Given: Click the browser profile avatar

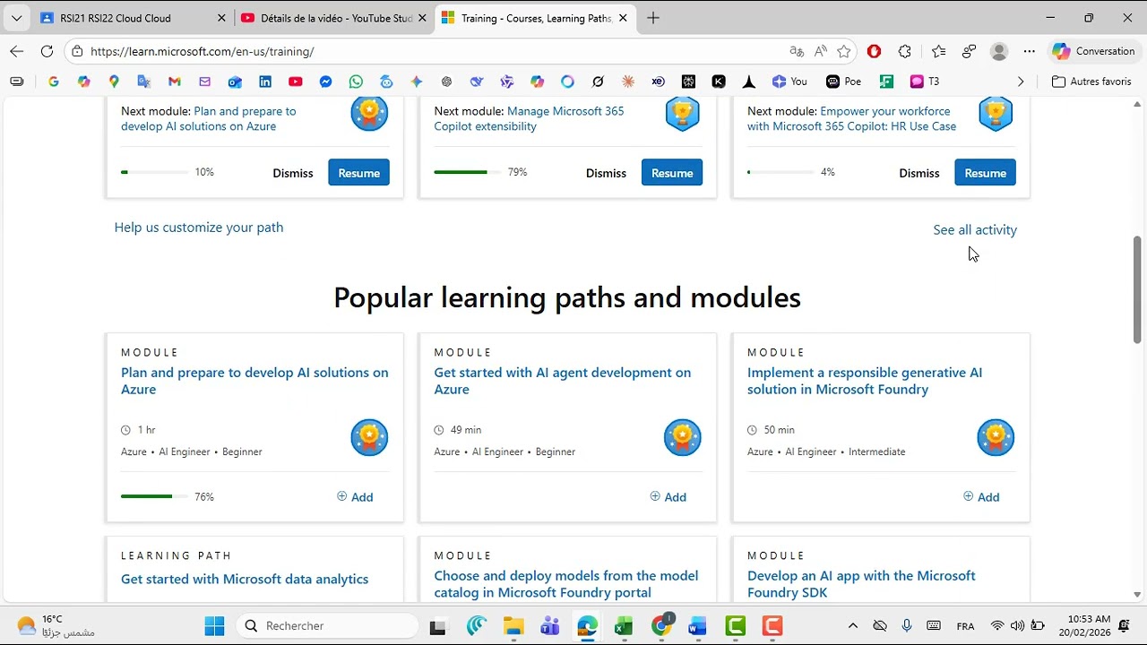Looking at the screenshot, I should [999, 51].
